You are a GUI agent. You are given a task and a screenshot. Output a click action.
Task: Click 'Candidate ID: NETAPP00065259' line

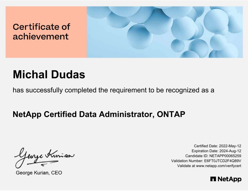213,156
